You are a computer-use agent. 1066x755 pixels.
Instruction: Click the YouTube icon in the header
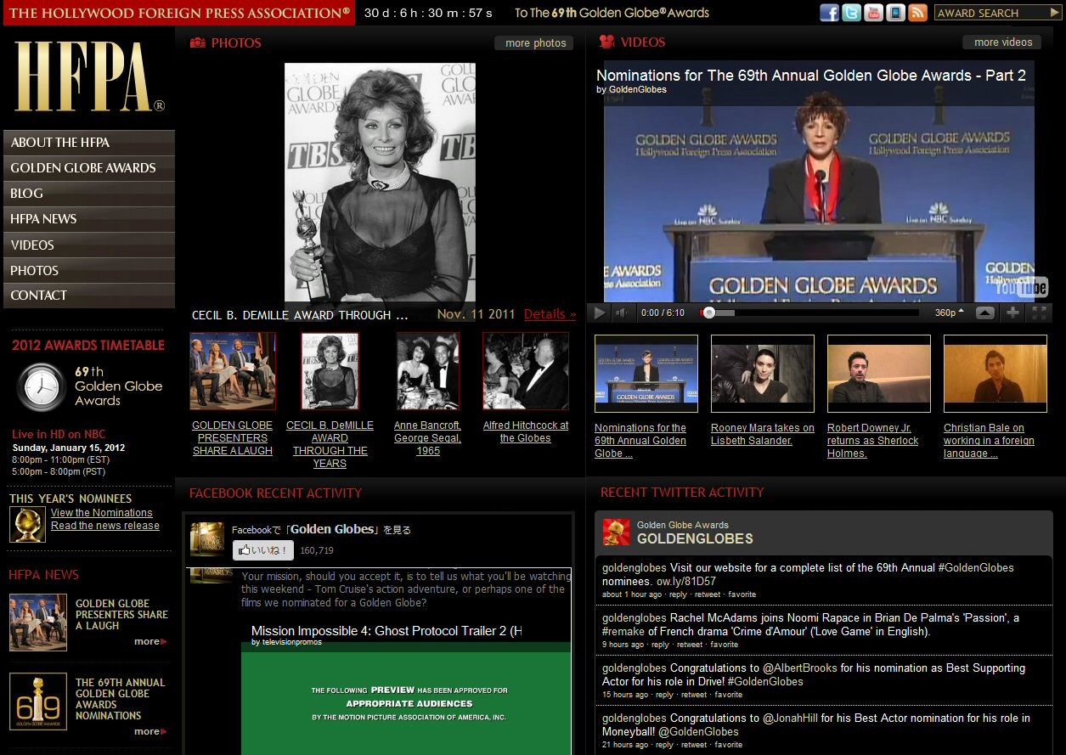pyautogui.click(x=874, y=13)
